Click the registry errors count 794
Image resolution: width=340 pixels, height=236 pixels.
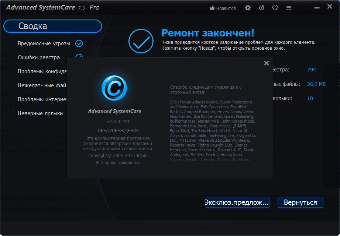point(311,70)
